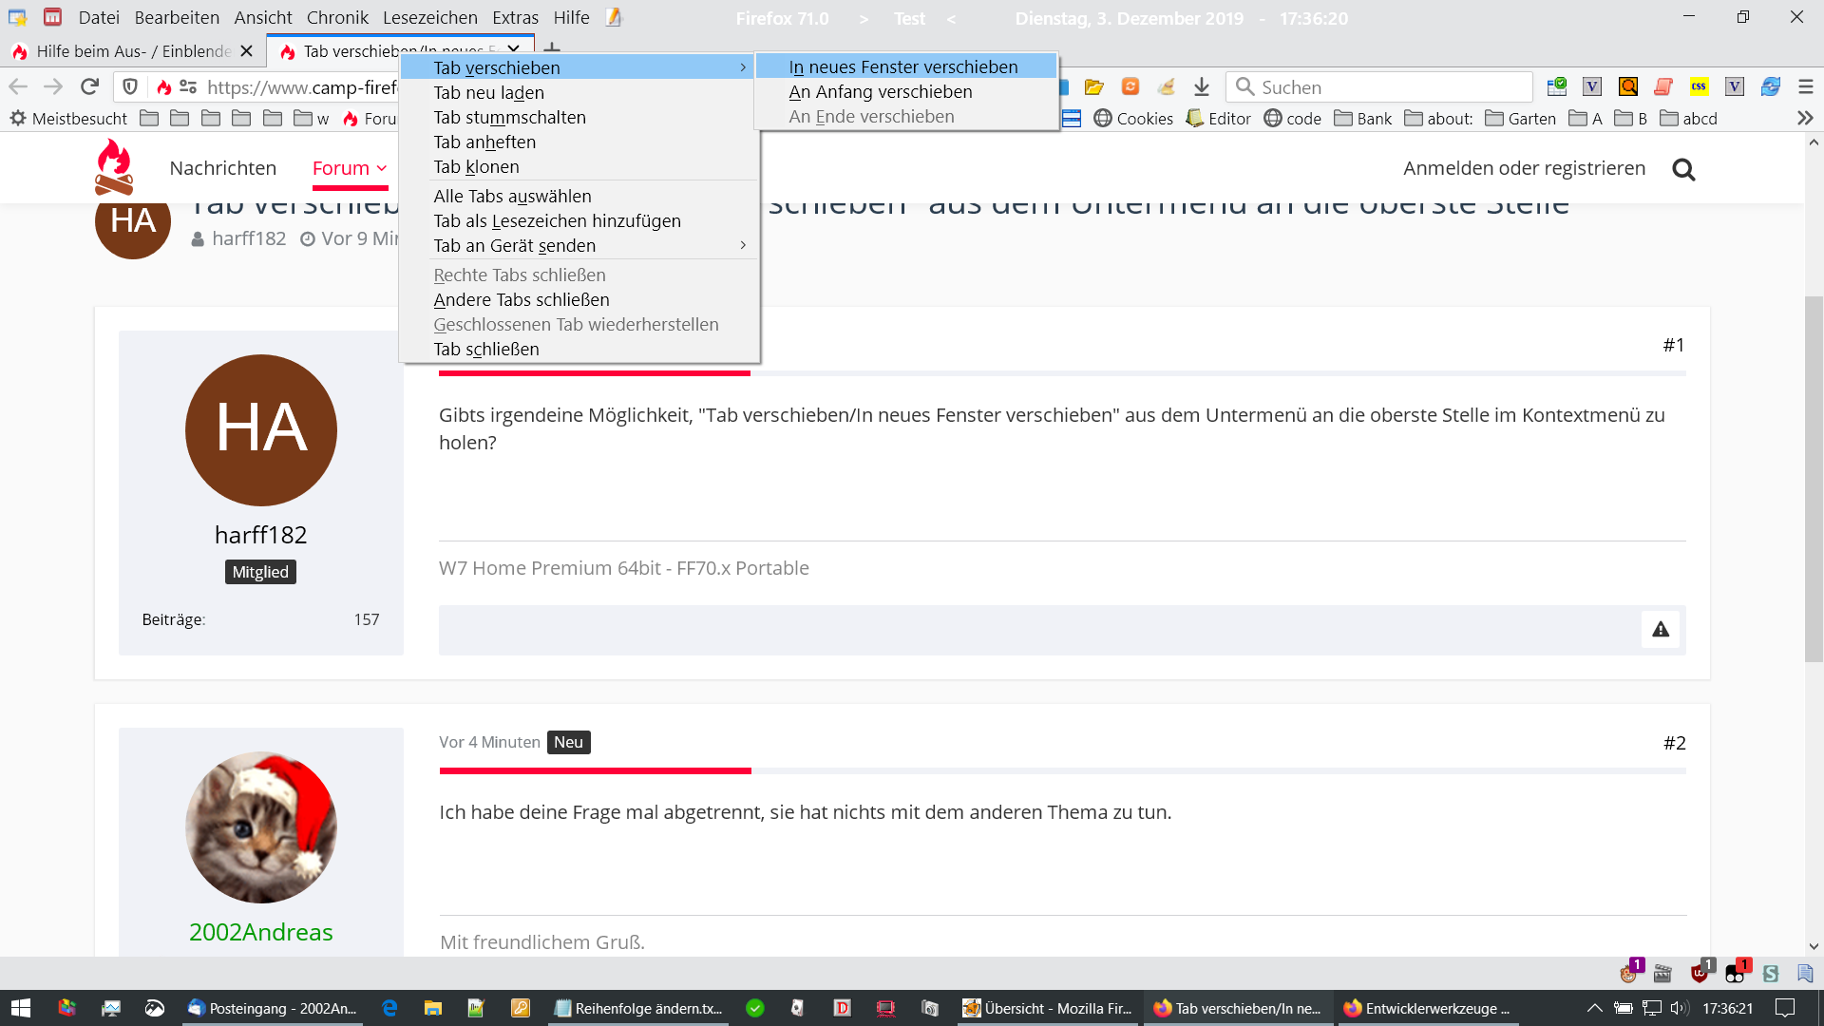This screenshot has width=1824, height=1026.
Task: Click the page reload icon
Action: point(89,87)
